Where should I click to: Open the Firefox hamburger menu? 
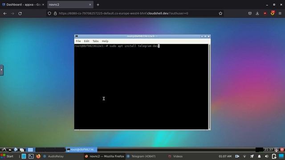pyautogui.click(x=280, y=13)
